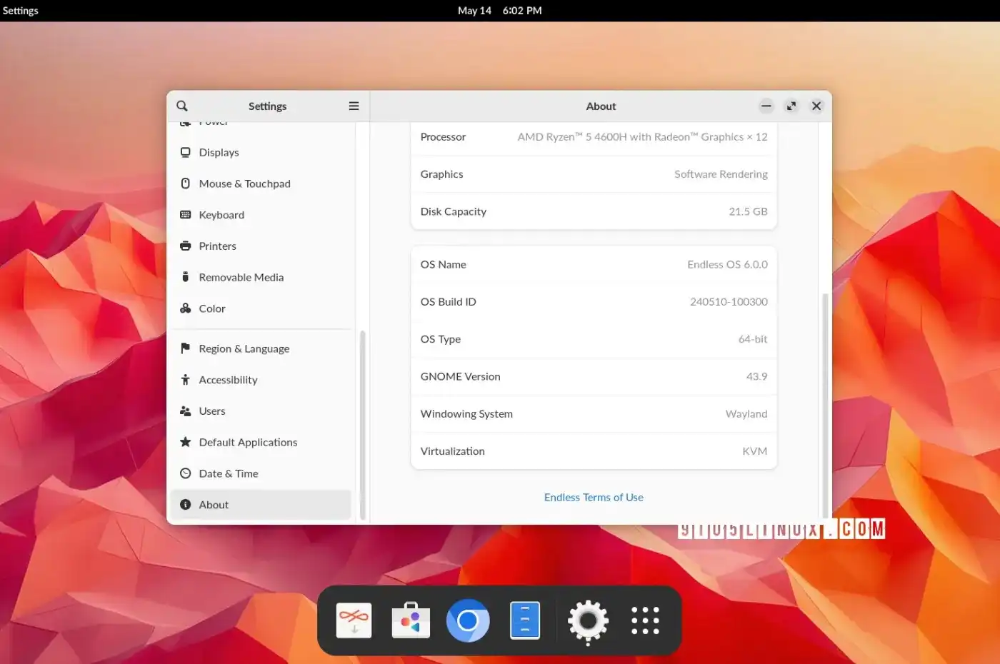
Task: Click the sidebar vertical scrollbar
Action: (x=363, y=425)
